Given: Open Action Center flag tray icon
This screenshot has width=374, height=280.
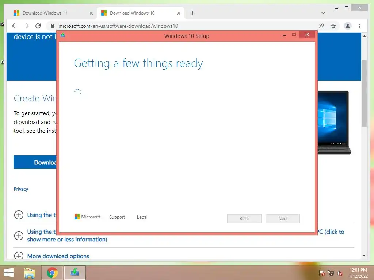Looking at the screenshot, I should click(322, 273).
